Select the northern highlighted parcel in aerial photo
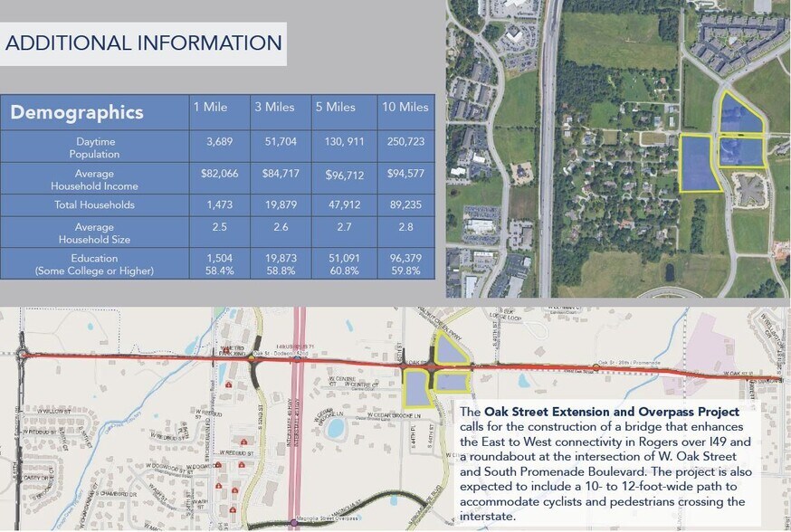Viewport: 791px width, 532px height. coord(741,116)
